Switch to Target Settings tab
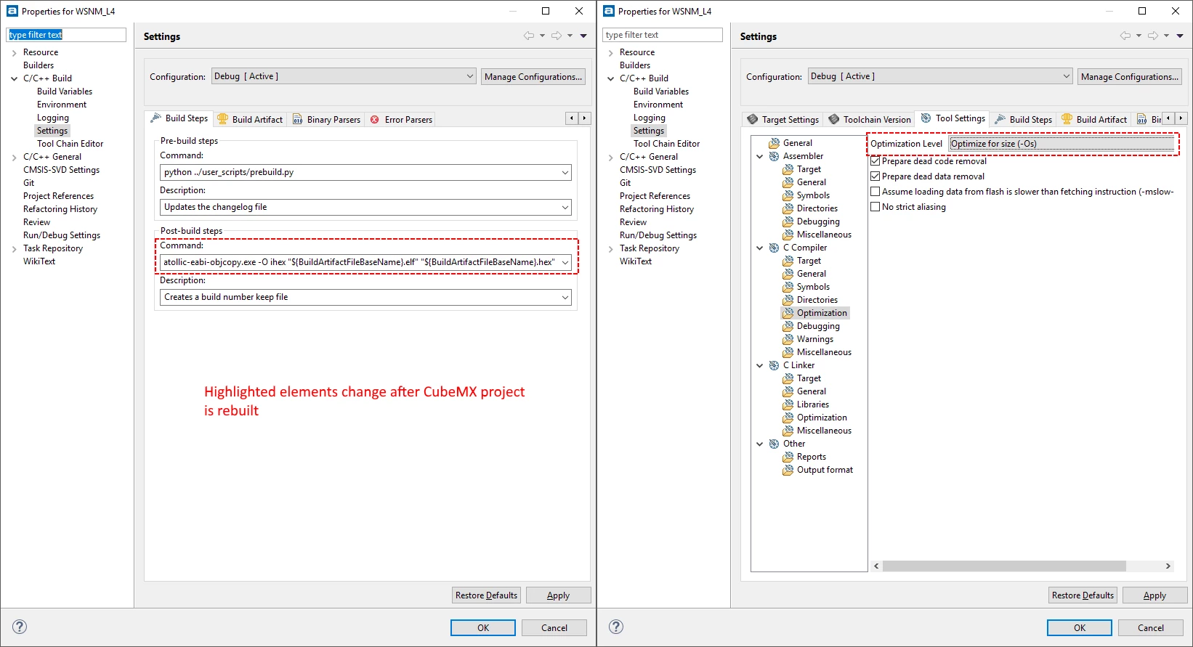Viewport: 1193px width, 647px height. click(x=782, y=119)
